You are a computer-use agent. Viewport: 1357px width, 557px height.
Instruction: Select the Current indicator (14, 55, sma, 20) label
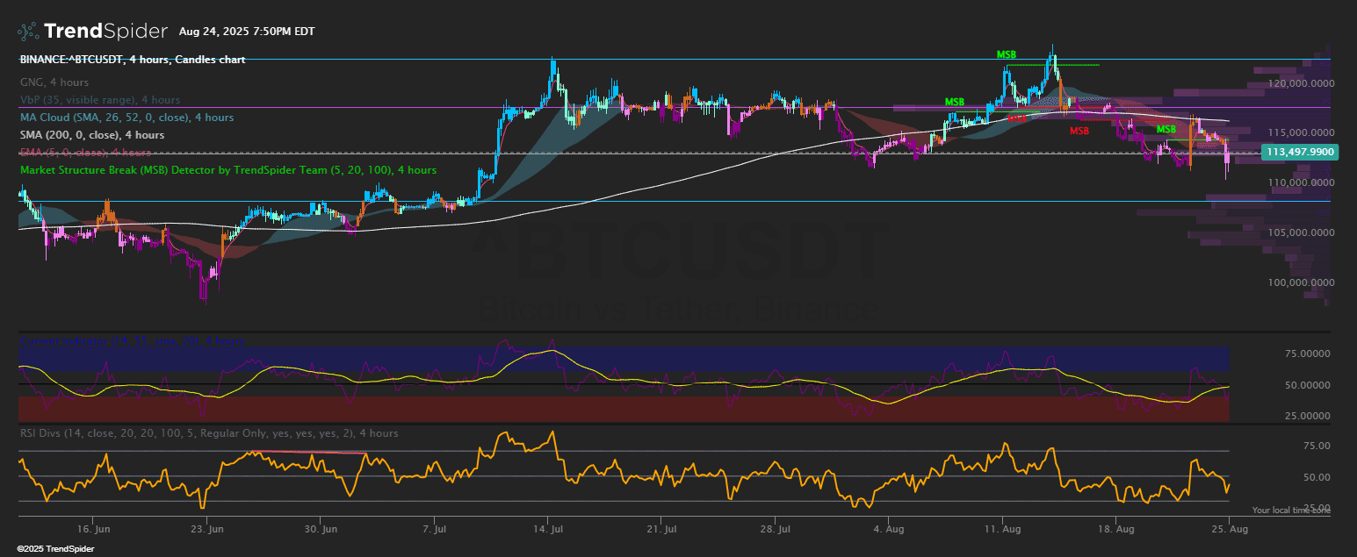[133, 341]
